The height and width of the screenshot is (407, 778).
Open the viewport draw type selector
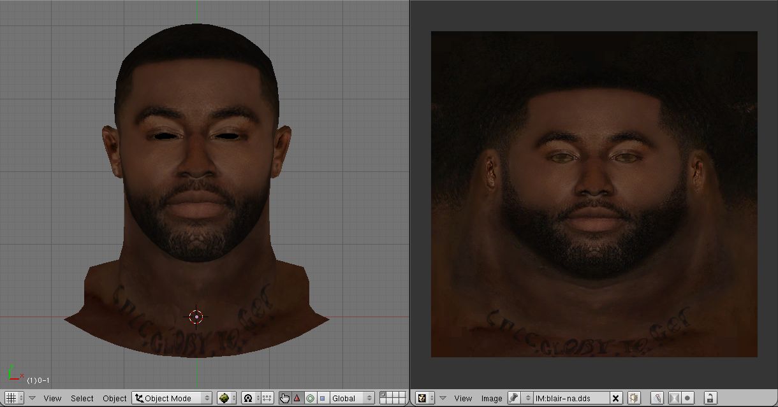pos(226,398)
